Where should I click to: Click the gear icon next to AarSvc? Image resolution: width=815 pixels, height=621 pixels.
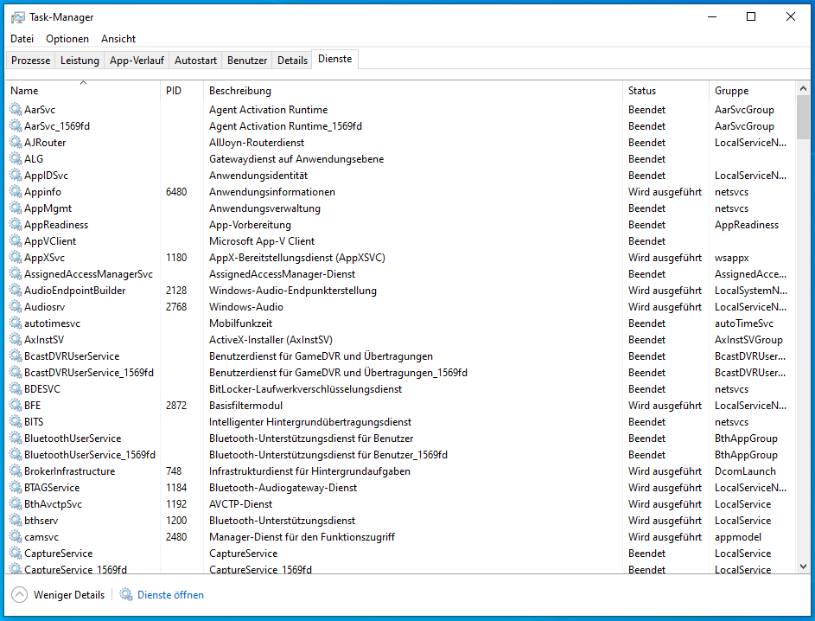pos(16,110)
